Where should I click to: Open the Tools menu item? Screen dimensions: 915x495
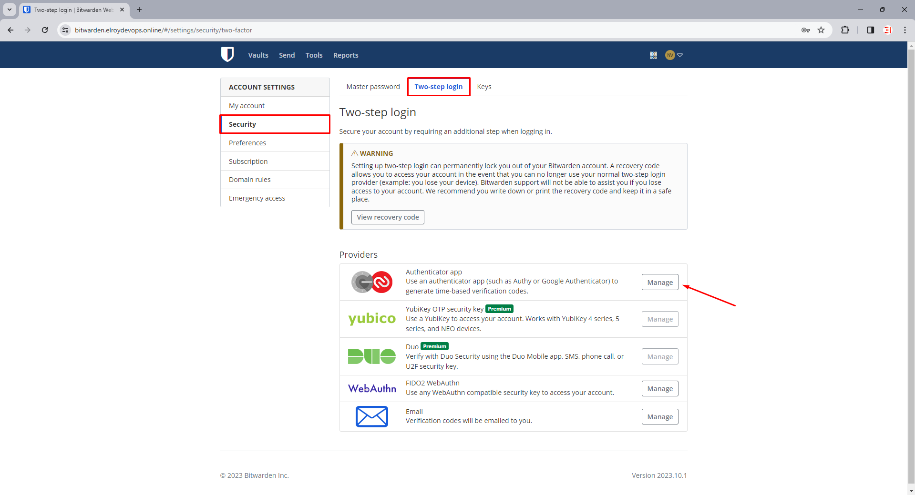314,55
